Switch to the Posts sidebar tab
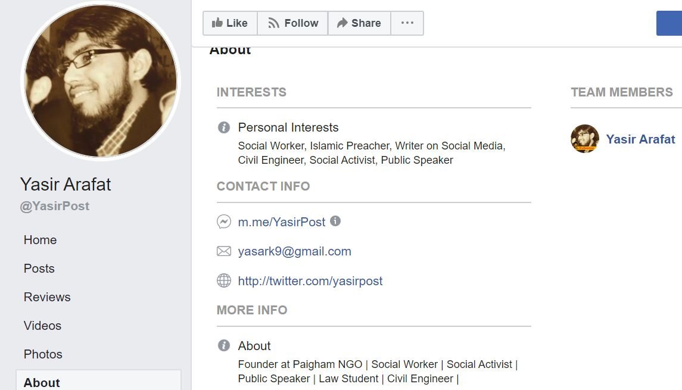 coord(39,269)
